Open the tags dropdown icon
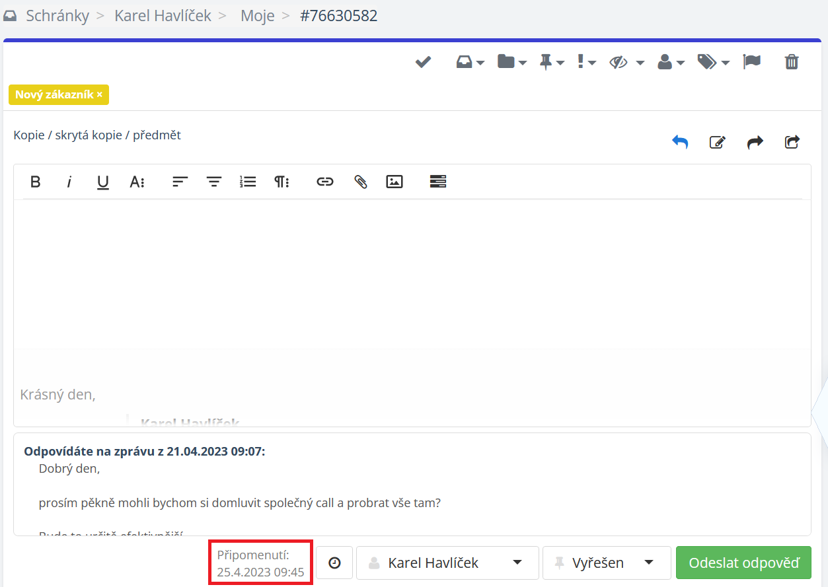This screenshot has width=828, height=587. 713,62
